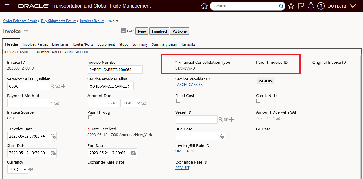Viewport: 363px width, 179px height.
Task: Toggle the Fixed Cost checkbox
Action: (x=178, y=101)
